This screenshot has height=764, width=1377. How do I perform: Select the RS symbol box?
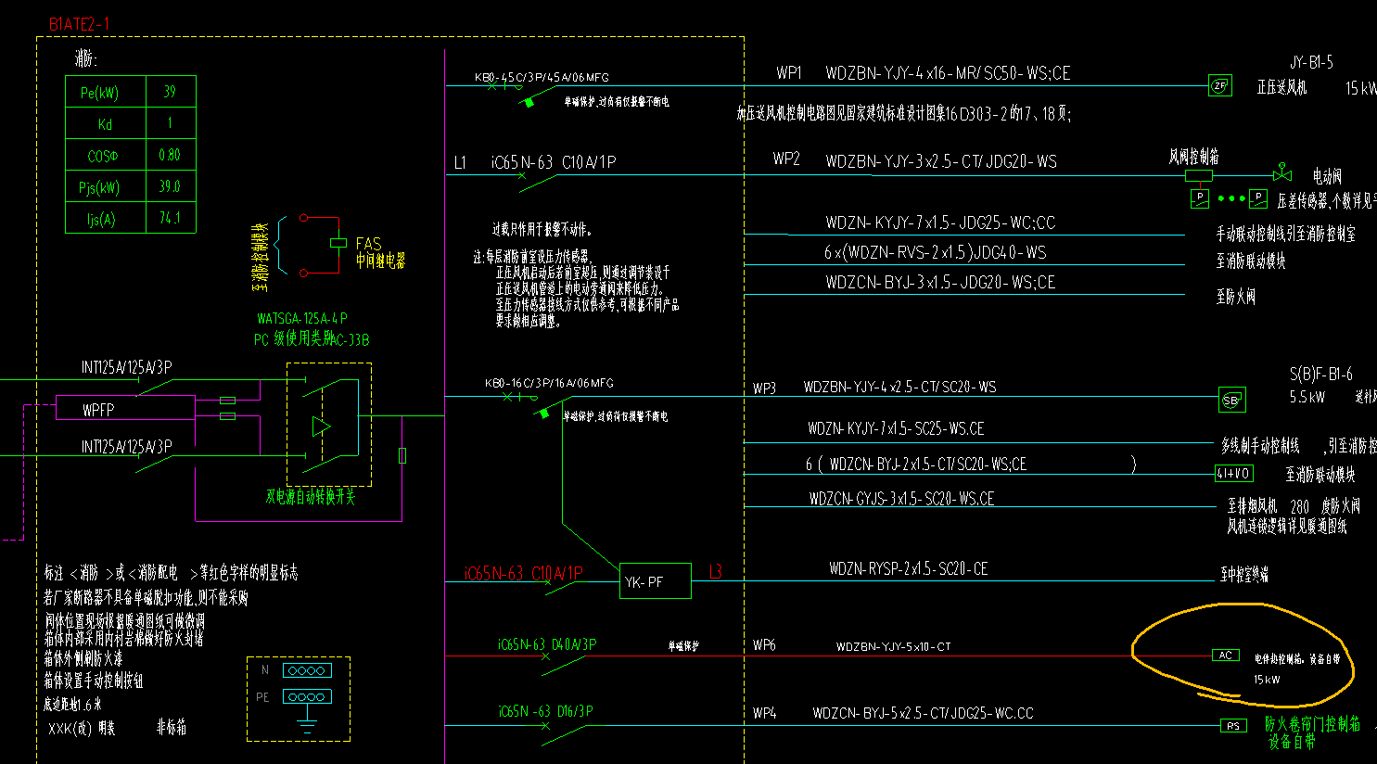click(1234, 726)
